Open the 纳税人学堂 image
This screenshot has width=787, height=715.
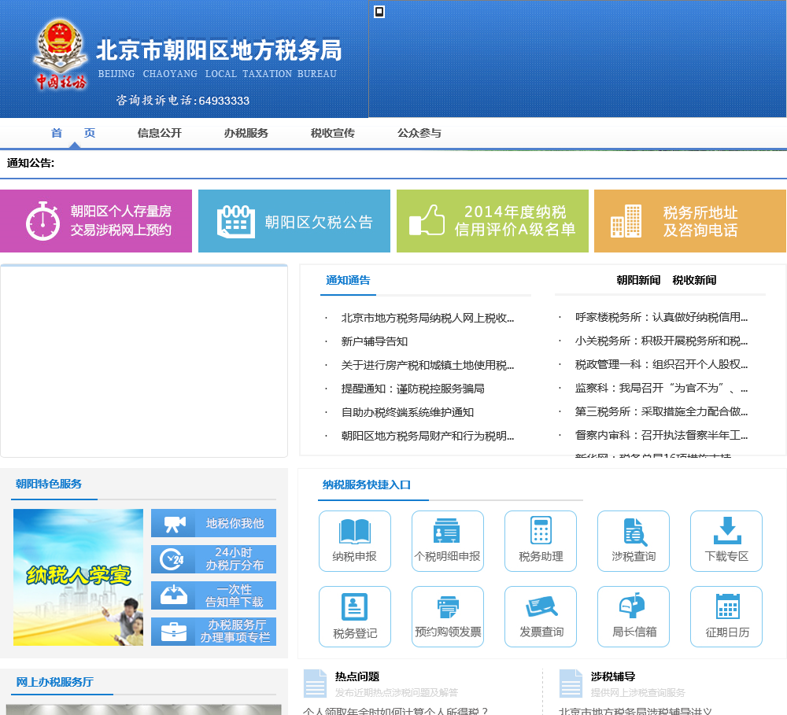(78, 577)
